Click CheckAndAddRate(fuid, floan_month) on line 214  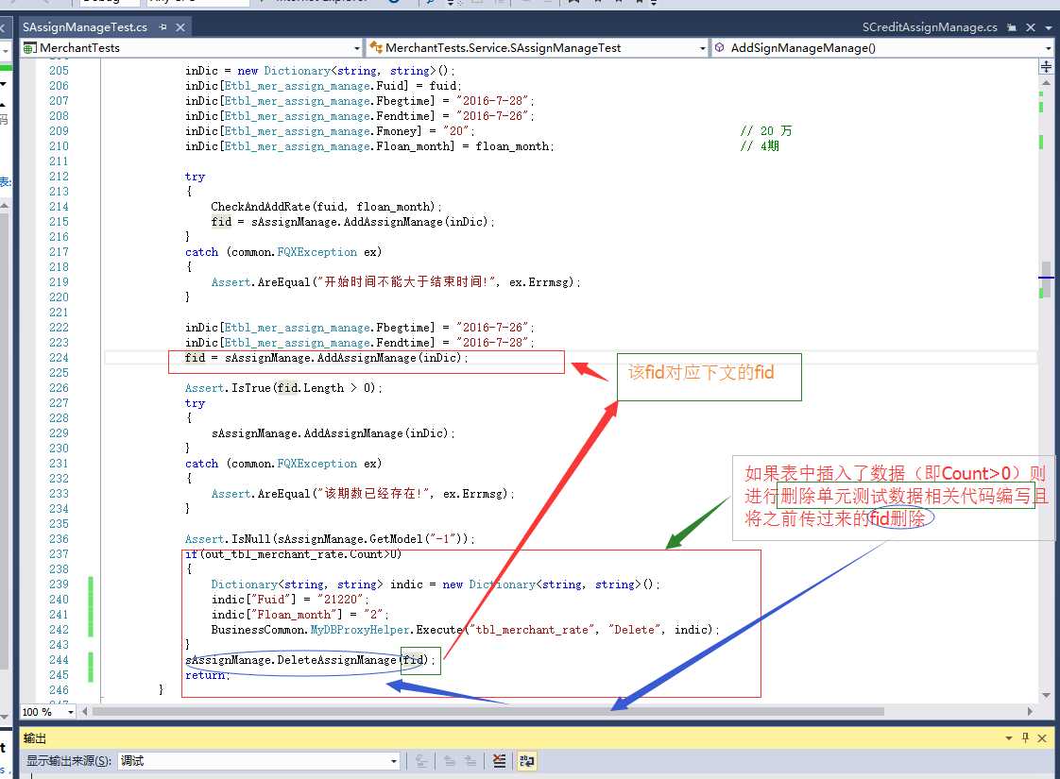coord(326,207)
